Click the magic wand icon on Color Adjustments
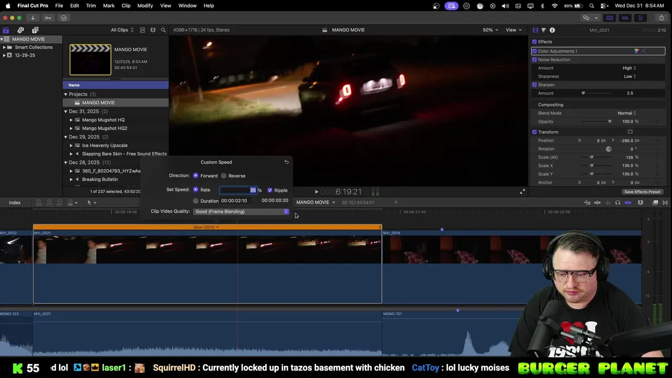The height and width of the screenshot is (378, 672). click(x=644, y=51)
